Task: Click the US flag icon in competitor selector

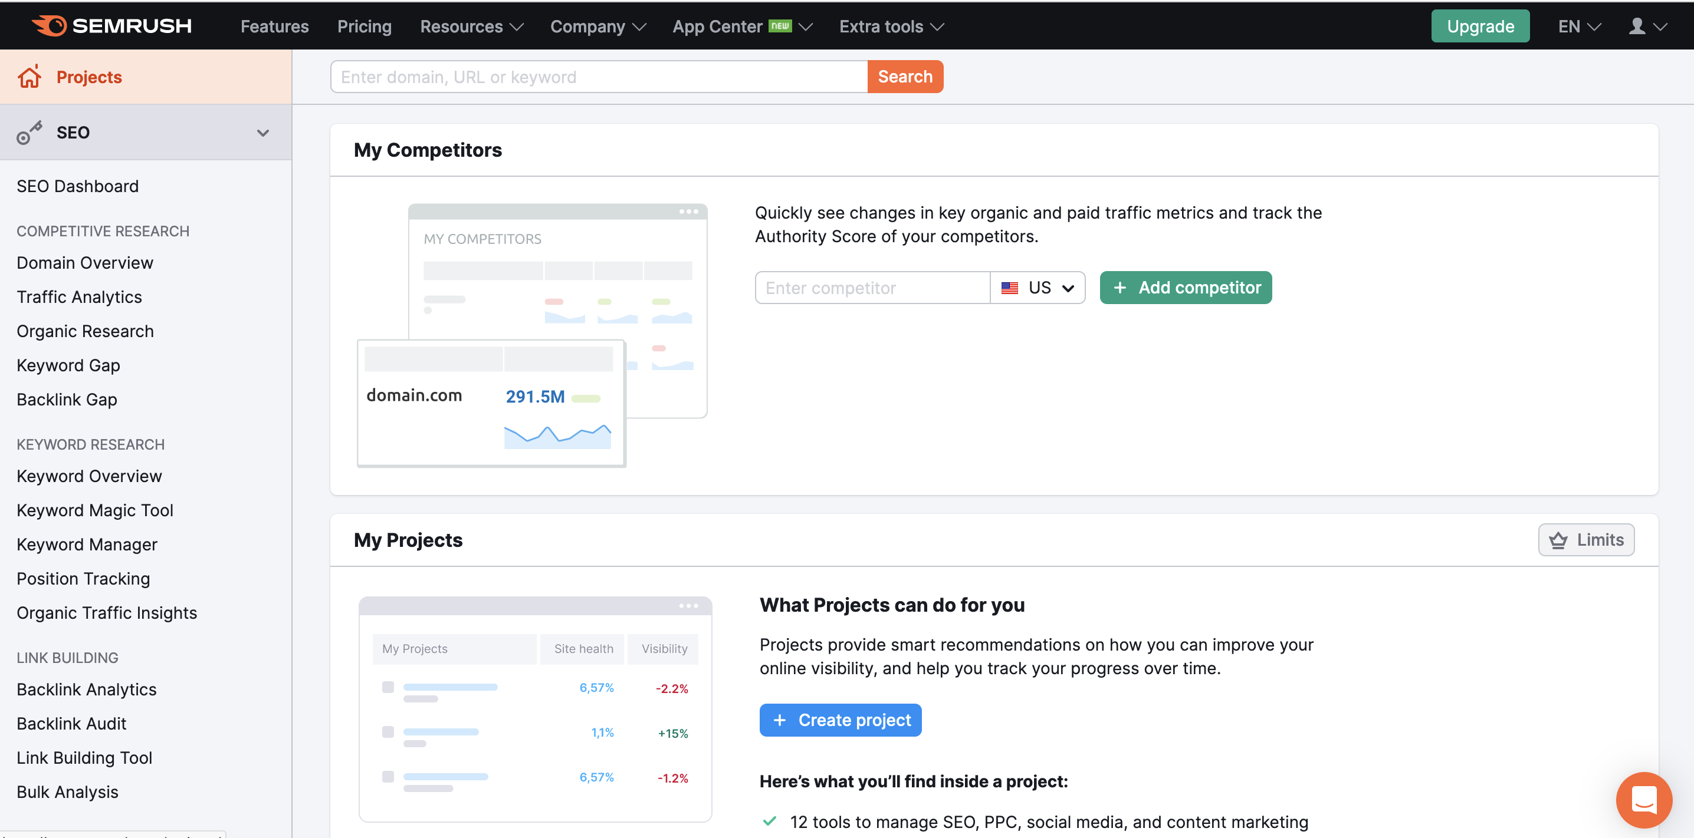Action: [x=1009, y=288]
